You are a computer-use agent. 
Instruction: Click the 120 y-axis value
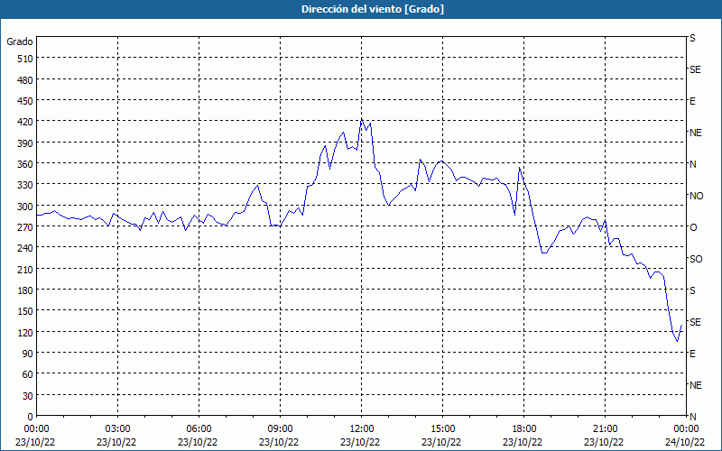25,332
